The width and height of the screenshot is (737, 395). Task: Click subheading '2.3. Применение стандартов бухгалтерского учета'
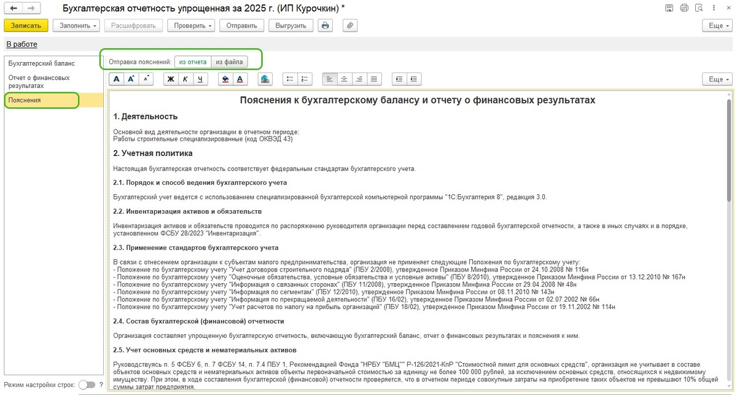(196, 248)
